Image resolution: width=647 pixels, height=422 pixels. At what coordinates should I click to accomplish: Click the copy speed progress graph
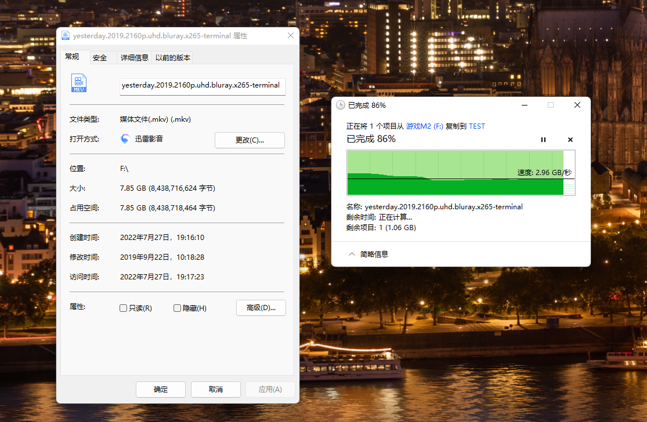point(461,173)
